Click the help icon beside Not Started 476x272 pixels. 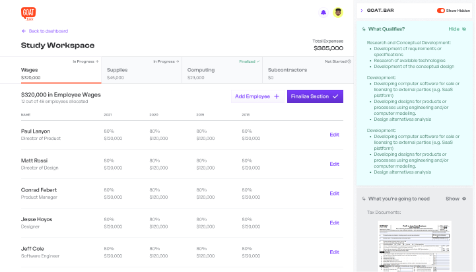coord(349,61)
